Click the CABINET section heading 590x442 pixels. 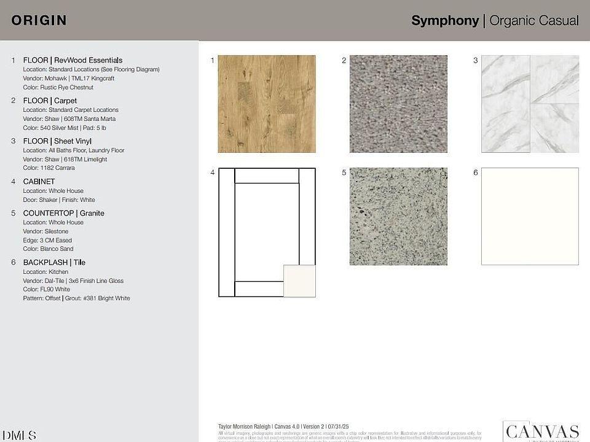tap(39, 182)
